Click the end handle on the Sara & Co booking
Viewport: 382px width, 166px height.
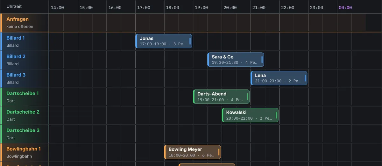[x=262, y=59]
